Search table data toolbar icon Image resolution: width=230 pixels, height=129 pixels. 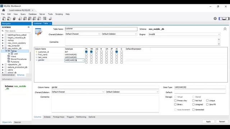pos(45,19)
